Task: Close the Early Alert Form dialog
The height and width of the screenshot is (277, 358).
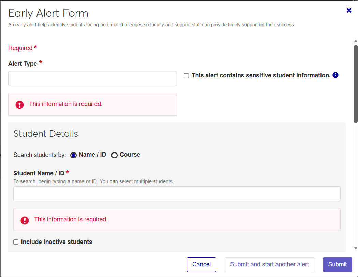Action: pyautogui.click(x=349, y=10)
